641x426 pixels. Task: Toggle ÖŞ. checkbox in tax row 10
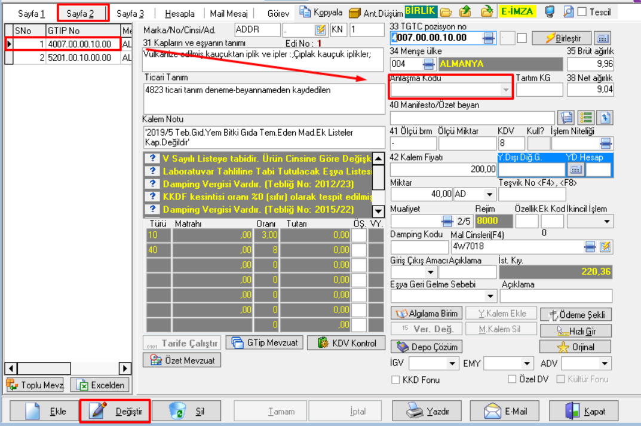click(359, 235)
